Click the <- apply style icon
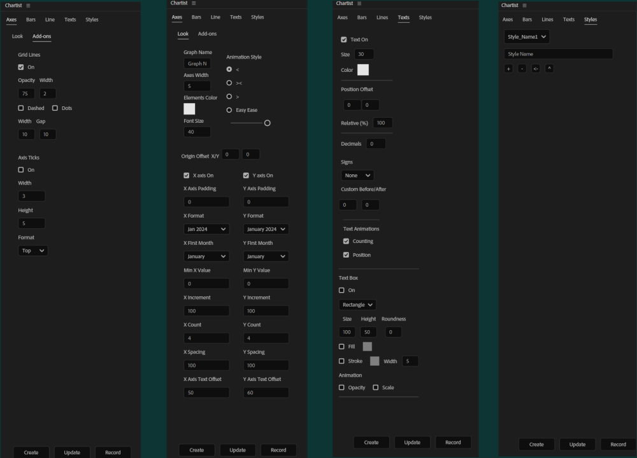Screen dimensions: 637x458 tap(535, 68)
